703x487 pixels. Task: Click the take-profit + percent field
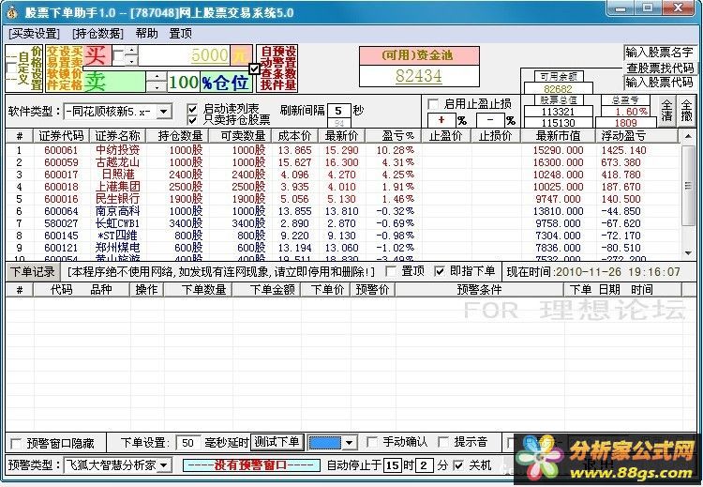(441, 120)
